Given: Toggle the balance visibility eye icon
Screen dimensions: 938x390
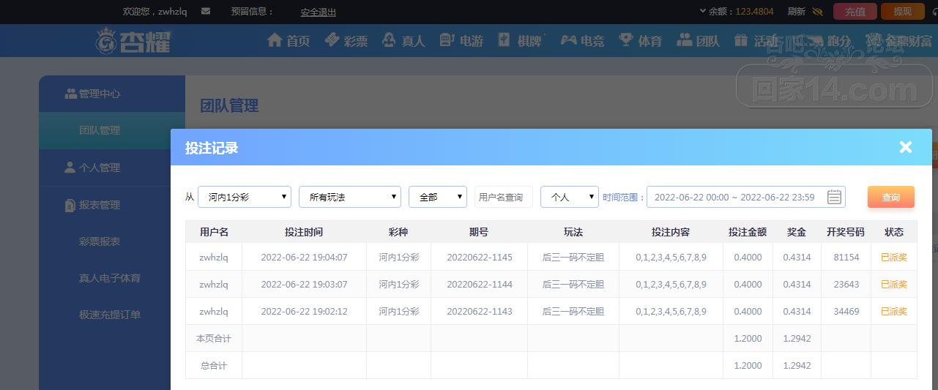Looking at the screenshot, I should click(818, 12).
